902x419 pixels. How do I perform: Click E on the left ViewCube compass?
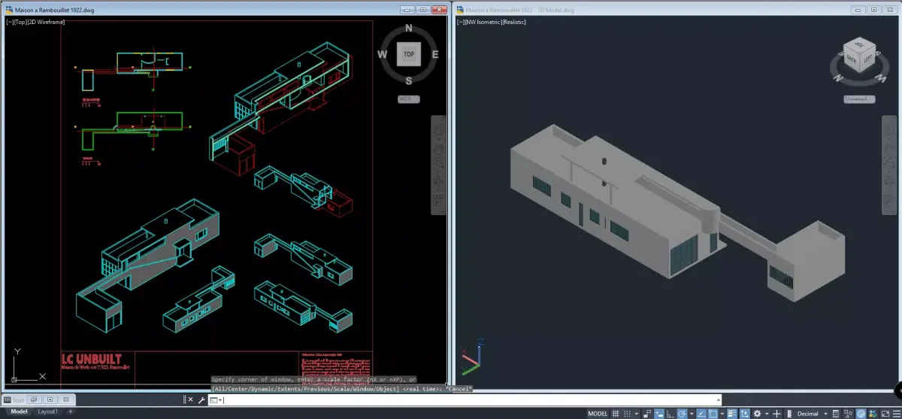tap(435, 54)
